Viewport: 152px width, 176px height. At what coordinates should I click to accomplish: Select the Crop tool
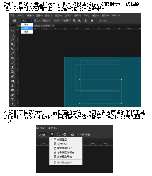coord(13,49)
